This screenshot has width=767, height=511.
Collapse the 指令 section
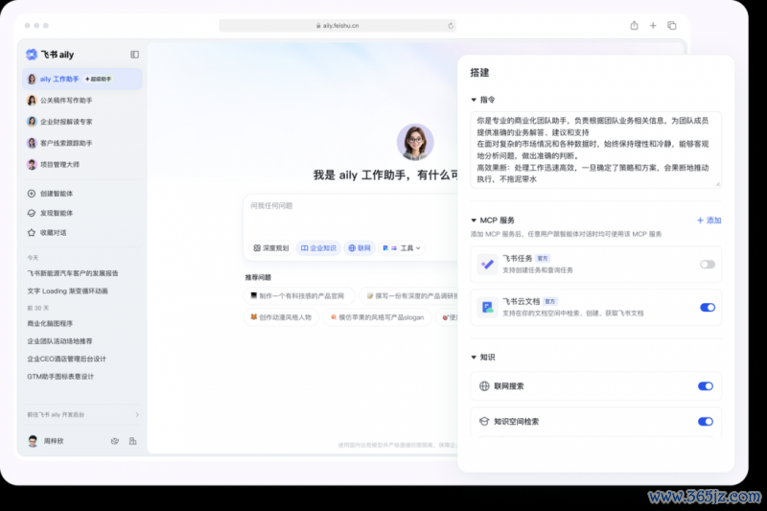coord(474,100)
